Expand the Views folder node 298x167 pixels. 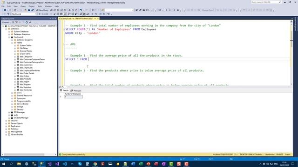tap(12, 93)
